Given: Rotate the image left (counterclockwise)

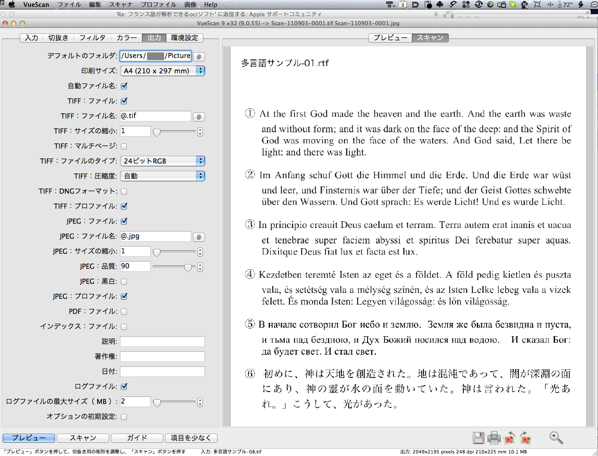Looking at the screenshot, I should coord(509,438).
